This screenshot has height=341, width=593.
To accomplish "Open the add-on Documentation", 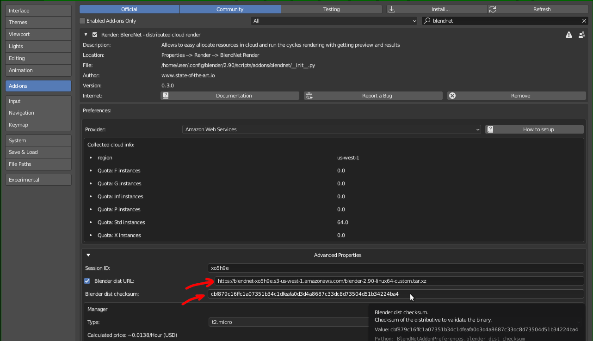I will (230, 96).
